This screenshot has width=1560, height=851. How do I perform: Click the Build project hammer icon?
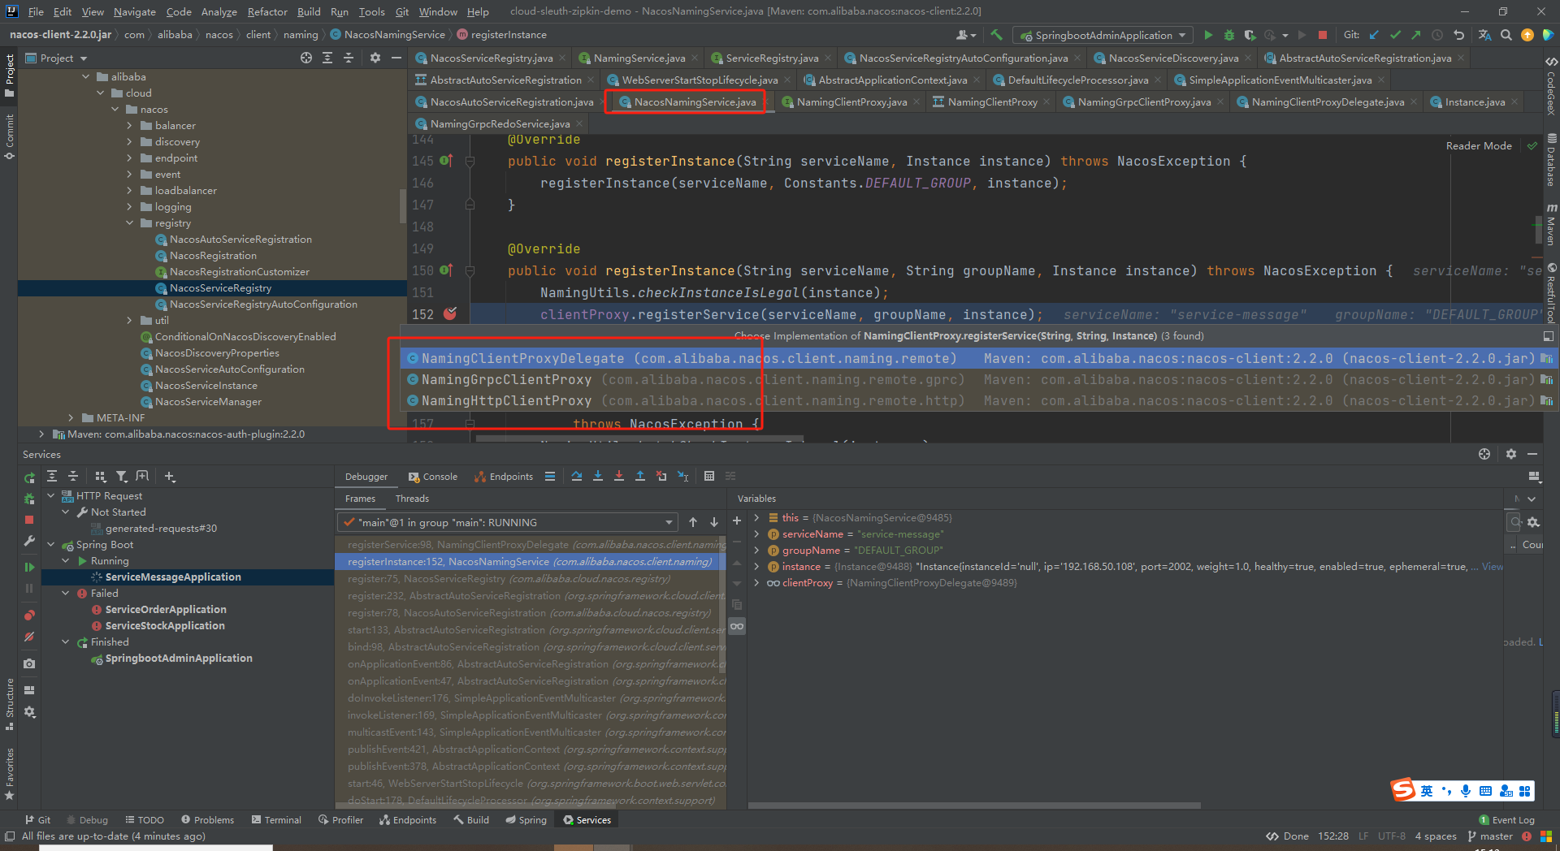tap(996, 35)
